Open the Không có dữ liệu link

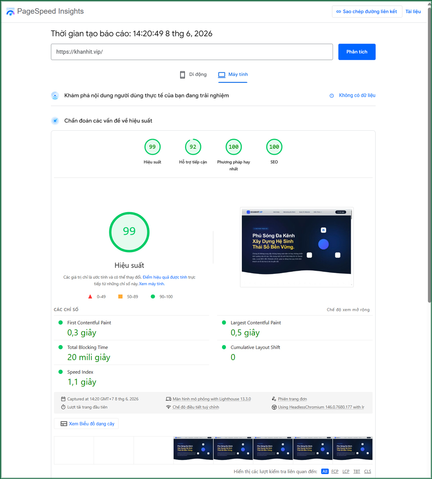click(x=357, y=95)
